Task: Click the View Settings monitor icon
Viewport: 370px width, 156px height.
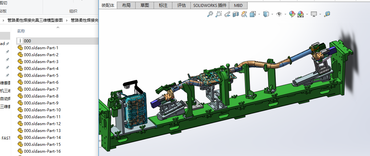Action: point(314,14)
